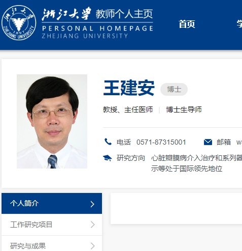Expand chevron arrow beside 个人简介
Viewport: 242px width, 251px height.
pos(92,204)
